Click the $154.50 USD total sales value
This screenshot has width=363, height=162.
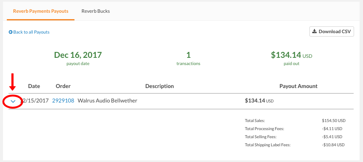pos(334,121)
